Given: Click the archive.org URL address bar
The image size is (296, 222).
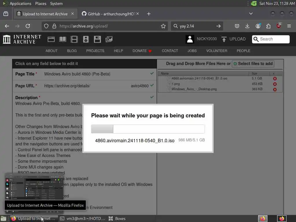Looking at the screenshot, I should [105, 26].
